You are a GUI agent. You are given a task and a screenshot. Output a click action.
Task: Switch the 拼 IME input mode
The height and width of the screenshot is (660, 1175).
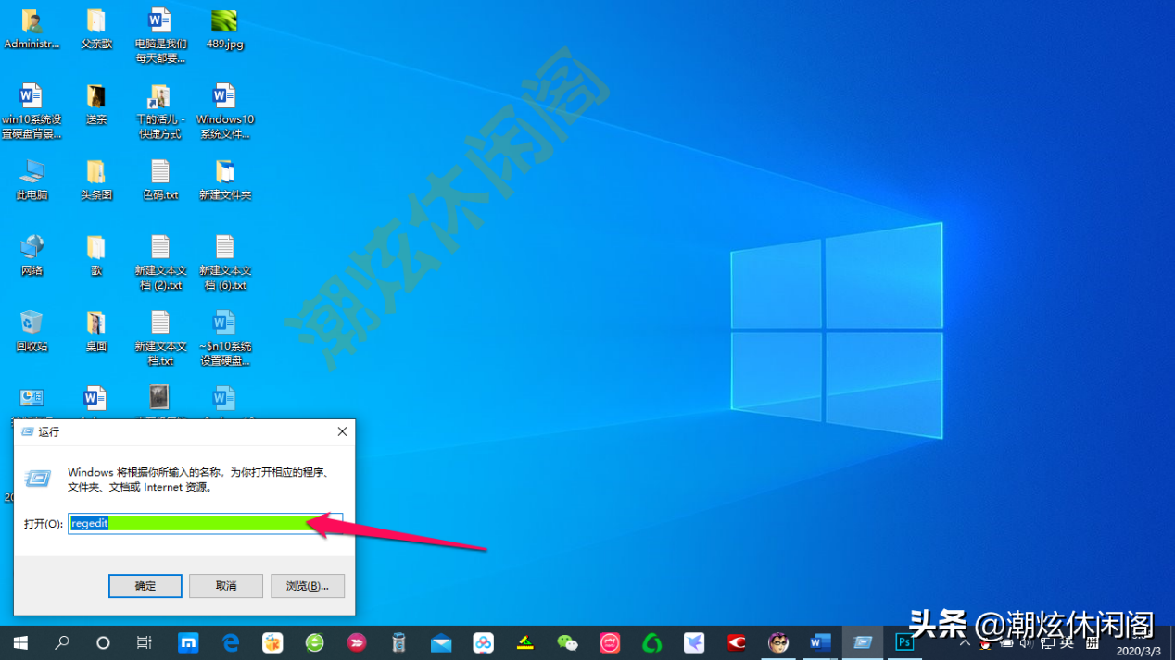pos(1093,643)
